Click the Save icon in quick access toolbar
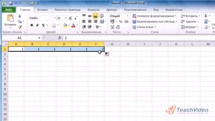215x121 pixels. point(11,3)
